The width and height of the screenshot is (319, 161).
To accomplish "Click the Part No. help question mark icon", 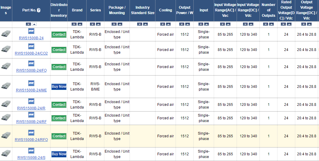I will 39,10.
